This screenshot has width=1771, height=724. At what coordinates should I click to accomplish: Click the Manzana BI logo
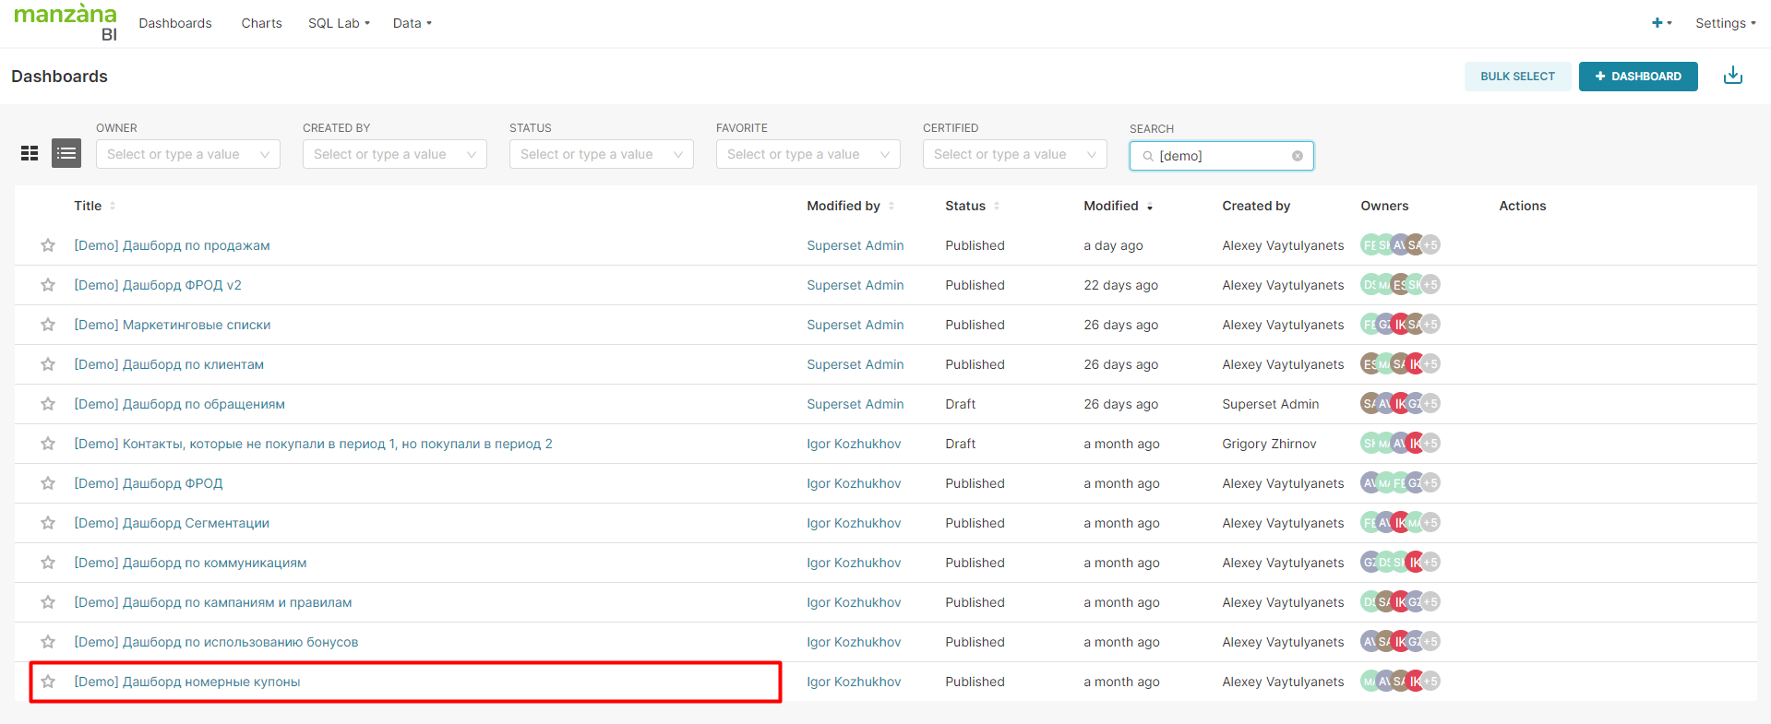pyautogui.click(x=66, y=22)
